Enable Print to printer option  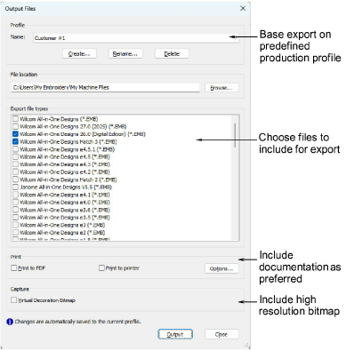(101, 268)
